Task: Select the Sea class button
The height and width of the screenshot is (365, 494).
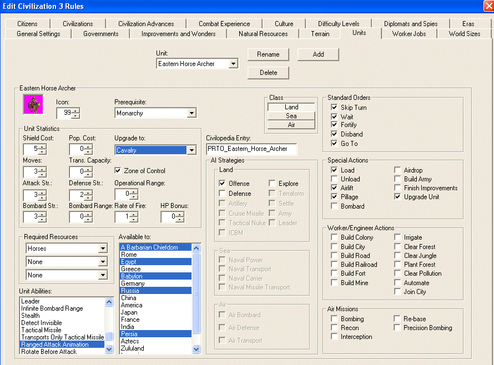Action: coord(291,116)
